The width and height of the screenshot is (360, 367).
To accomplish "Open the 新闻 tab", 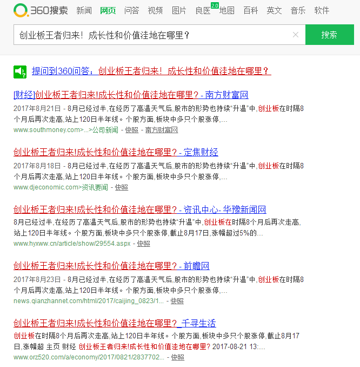I will click(84, 10).
